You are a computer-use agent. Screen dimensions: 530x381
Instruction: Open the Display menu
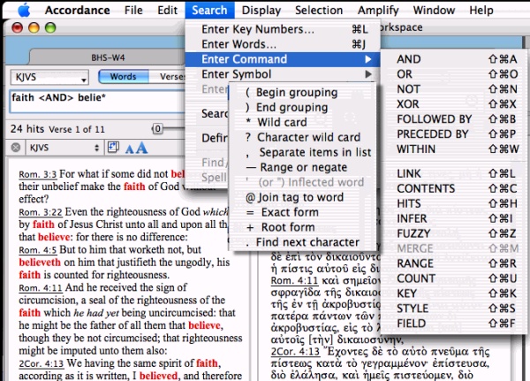pos(261,10)
